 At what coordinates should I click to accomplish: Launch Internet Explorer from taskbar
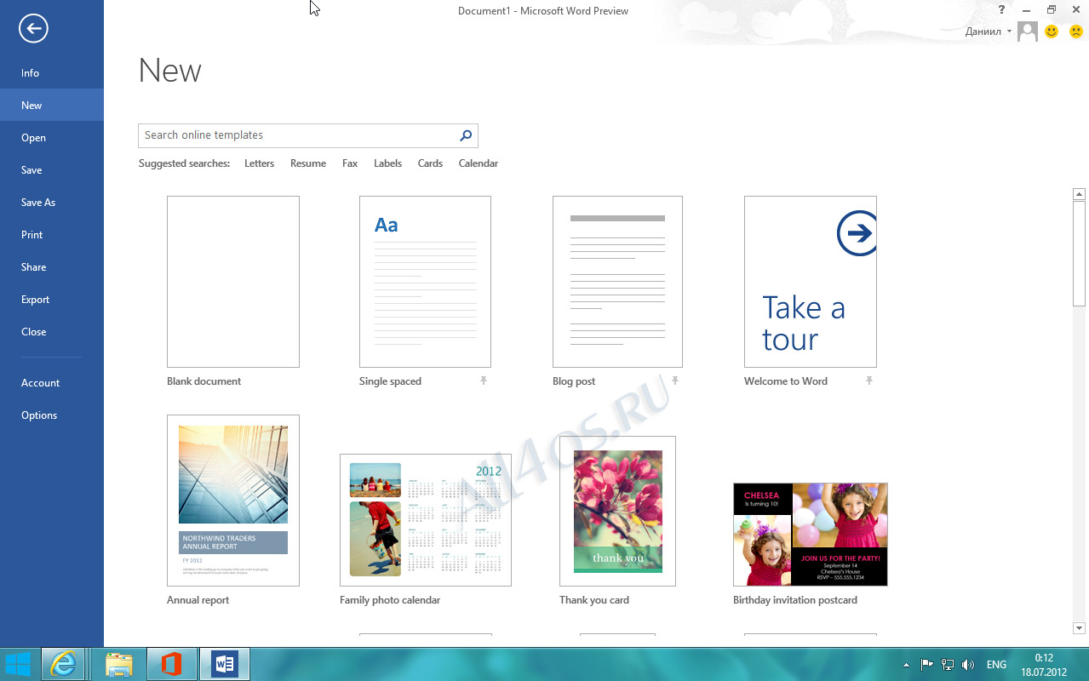pos(64,664)
